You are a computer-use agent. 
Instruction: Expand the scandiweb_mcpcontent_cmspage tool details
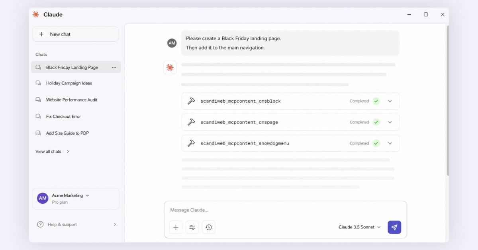pos(390,122)
